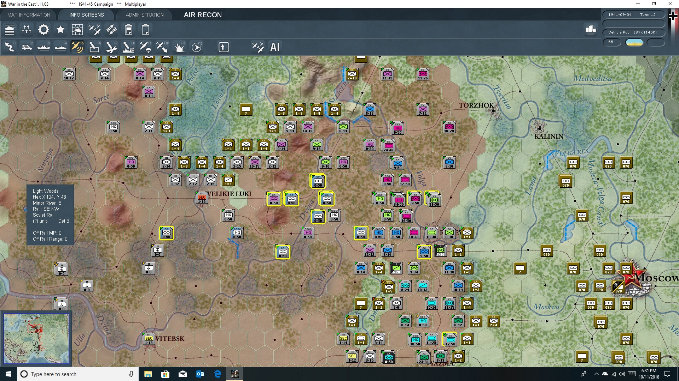The width and height of the screenshot is (679, 381).
Task: Open the Outlook taskbar icon
Action: (200, 374)
